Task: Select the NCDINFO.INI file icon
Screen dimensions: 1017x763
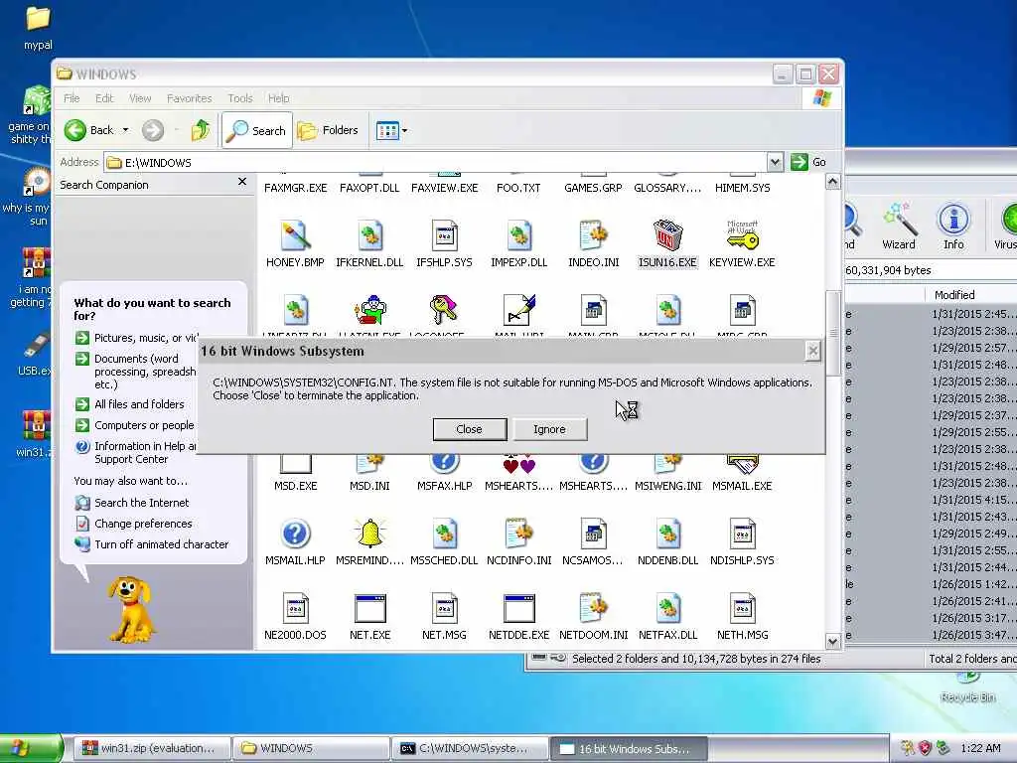Action: [518, 534]
